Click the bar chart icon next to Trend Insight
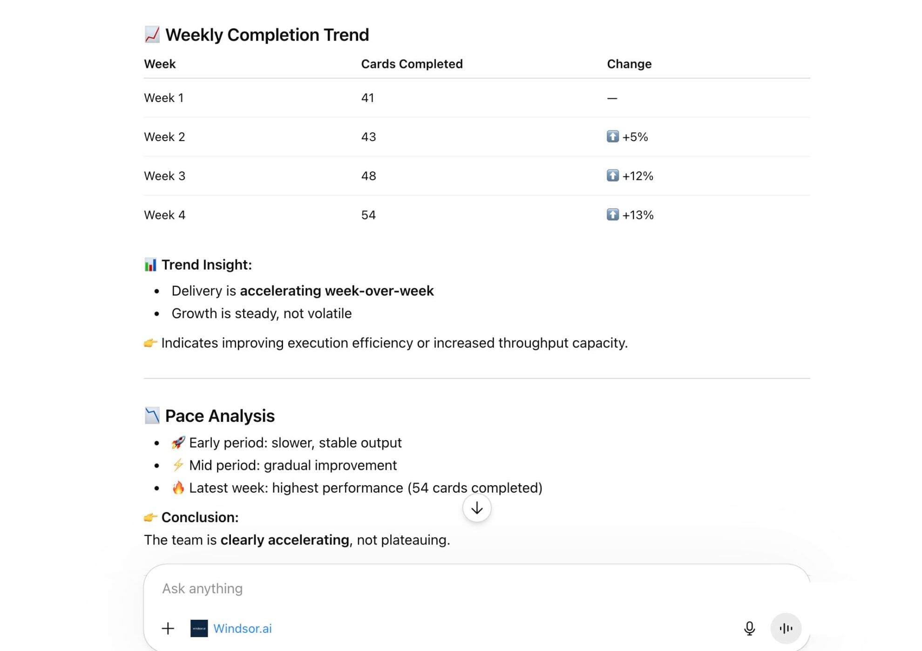Screen dimensions: 922x651 point(150,264)
